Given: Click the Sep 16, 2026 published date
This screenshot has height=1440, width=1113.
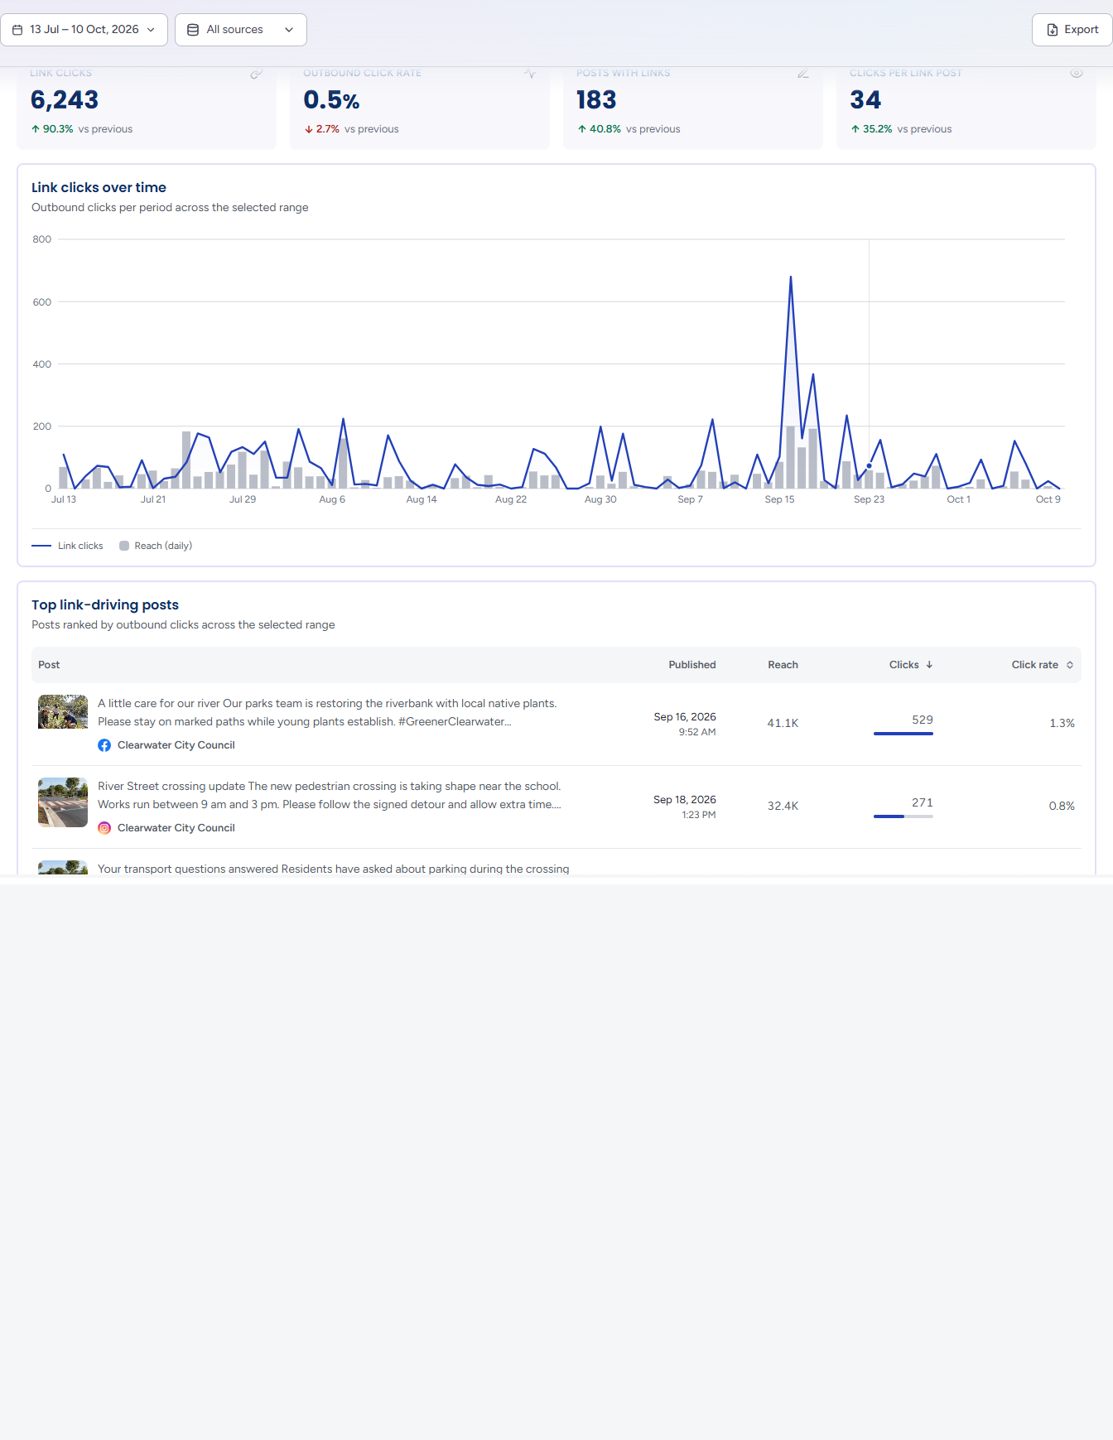Looking at the screenshot, I should (685, 717).
